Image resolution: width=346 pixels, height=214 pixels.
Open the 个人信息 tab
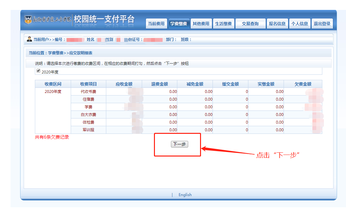[x=300, y=24]
